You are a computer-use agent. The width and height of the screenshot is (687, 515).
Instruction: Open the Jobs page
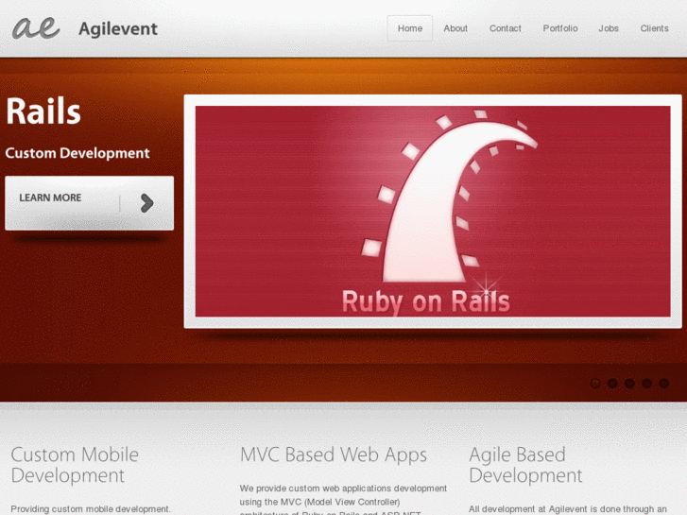[x=609, y=28]
